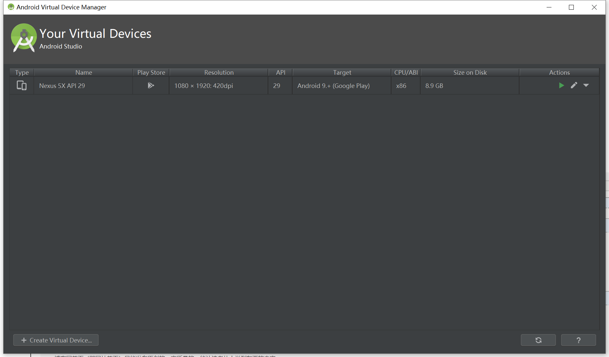
Task: Sort by API column header
Action: pos(281,72)
